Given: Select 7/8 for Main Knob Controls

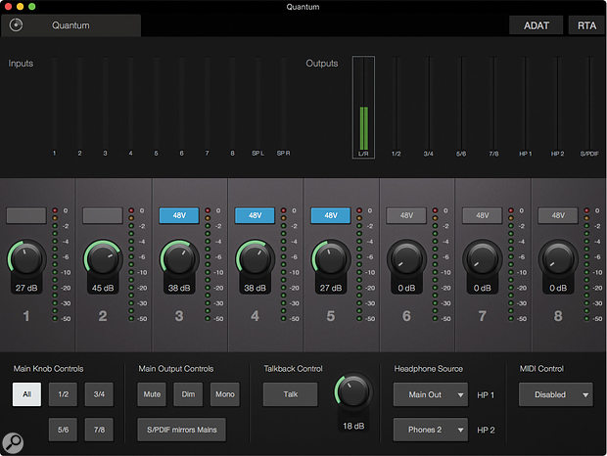Looking at the screenshot, I should click(x=99, y=430).
